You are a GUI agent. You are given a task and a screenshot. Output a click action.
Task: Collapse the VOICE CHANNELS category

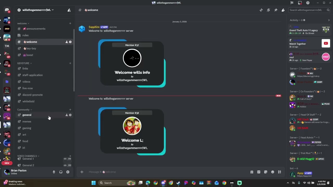pos(28,156)
